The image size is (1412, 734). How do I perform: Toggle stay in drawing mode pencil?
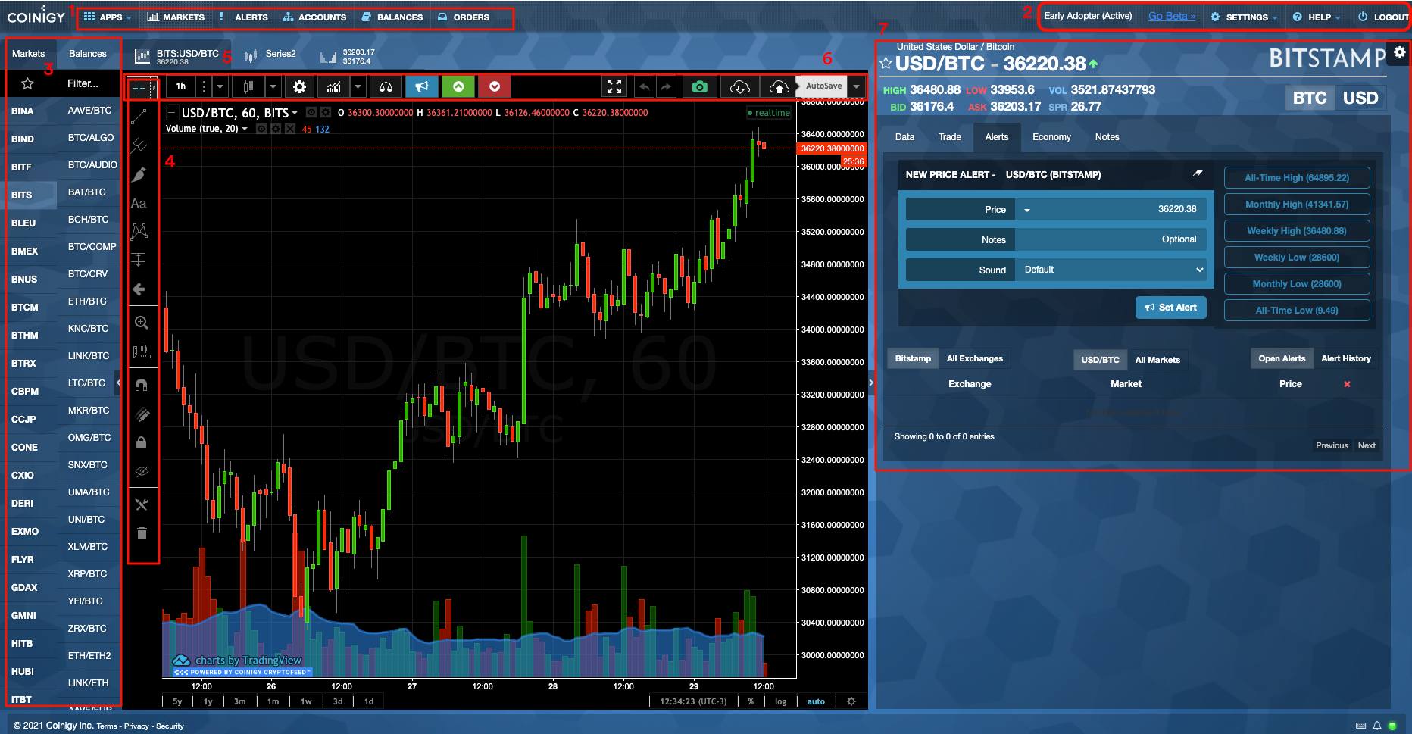[142, 414]
